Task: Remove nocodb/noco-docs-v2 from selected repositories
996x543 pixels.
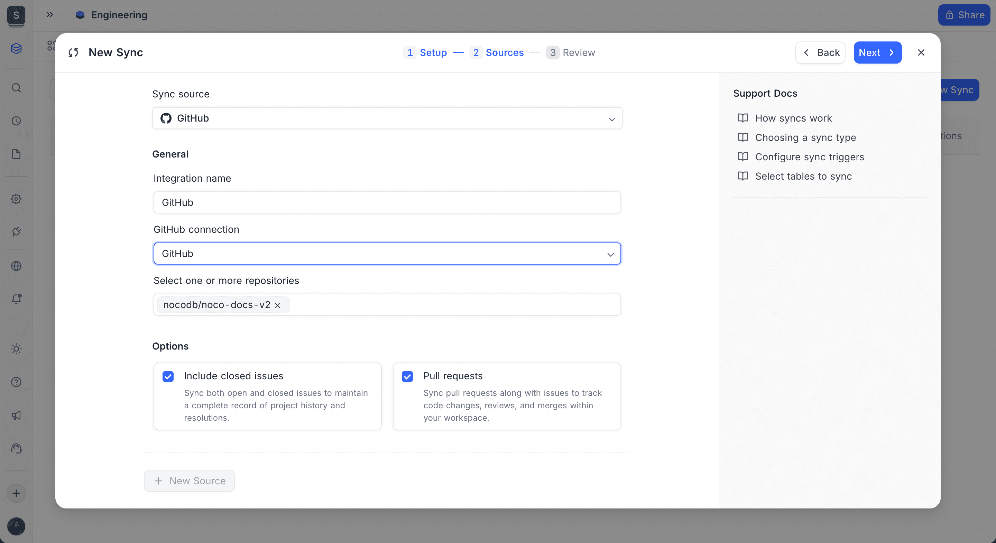Action: pyautogui.click(x=277, y=305)
